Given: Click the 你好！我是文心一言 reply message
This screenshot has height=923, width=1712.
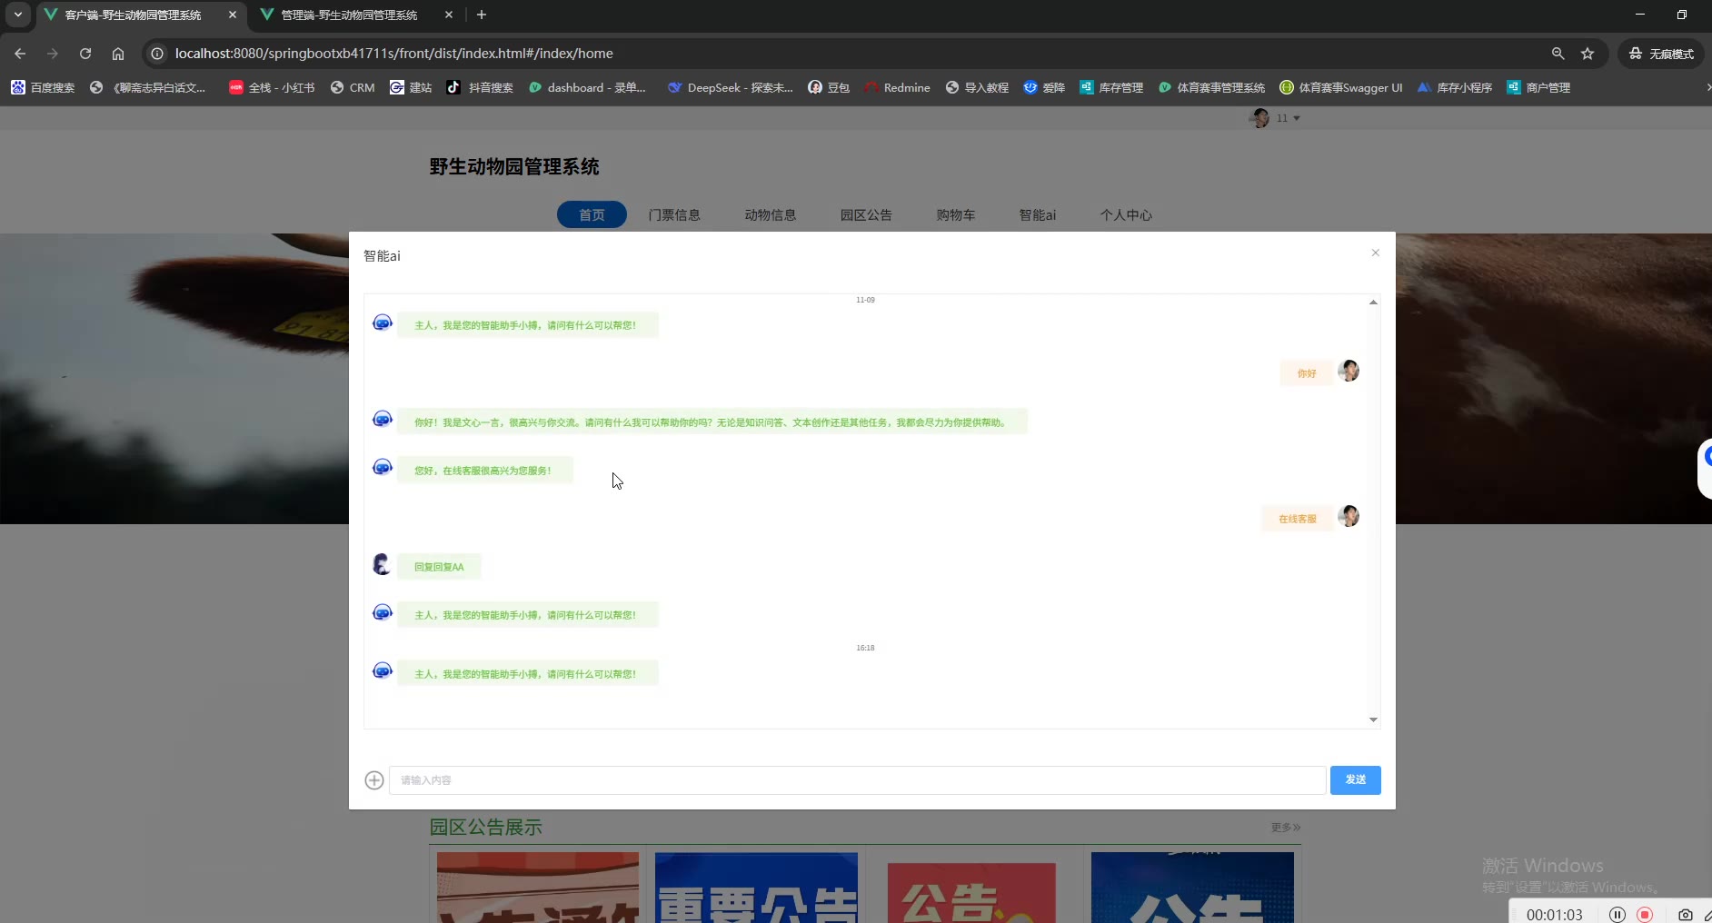Looking at the screenshot, I should pos(712,422).
